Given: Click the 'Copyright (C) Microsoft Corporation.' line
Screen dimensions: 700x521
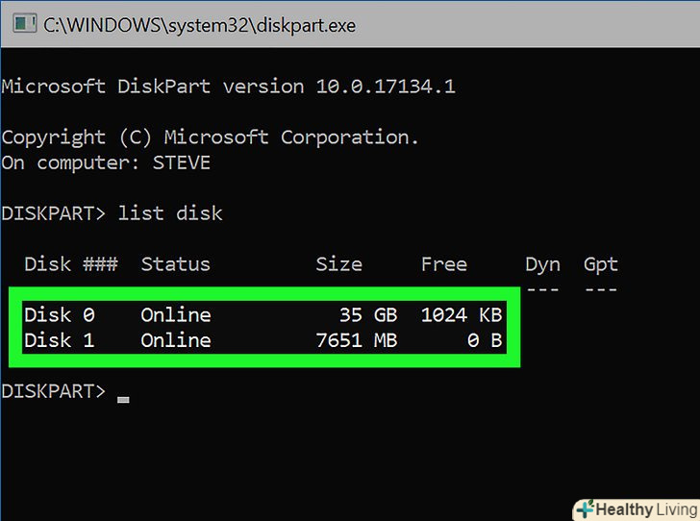Looking at the screenshot, I should tap(210, 137).
